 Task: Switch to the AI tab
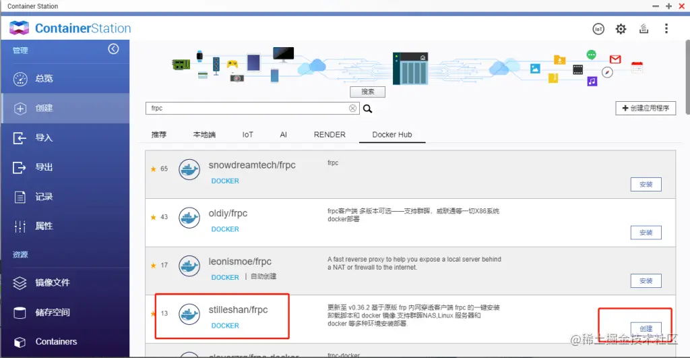pos(284,135)
